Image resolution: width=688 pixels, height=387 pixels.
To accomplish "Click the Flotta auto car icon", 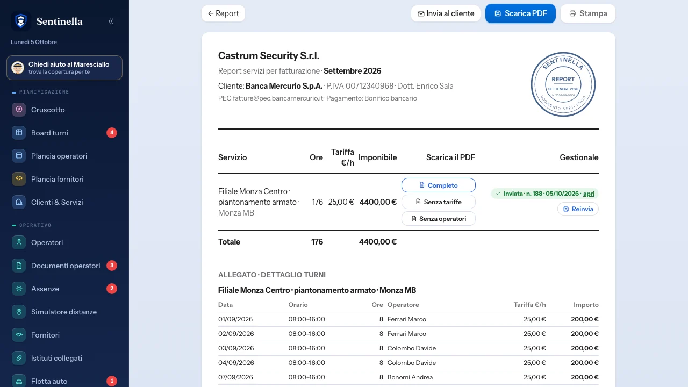I will point(19,381).
